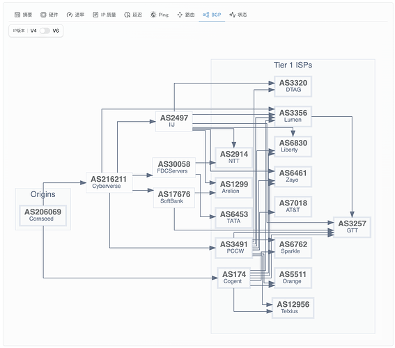Select the AS1299 Arelion node
Viewport: 395px width, 348px height.
click(x=234, y=187)
